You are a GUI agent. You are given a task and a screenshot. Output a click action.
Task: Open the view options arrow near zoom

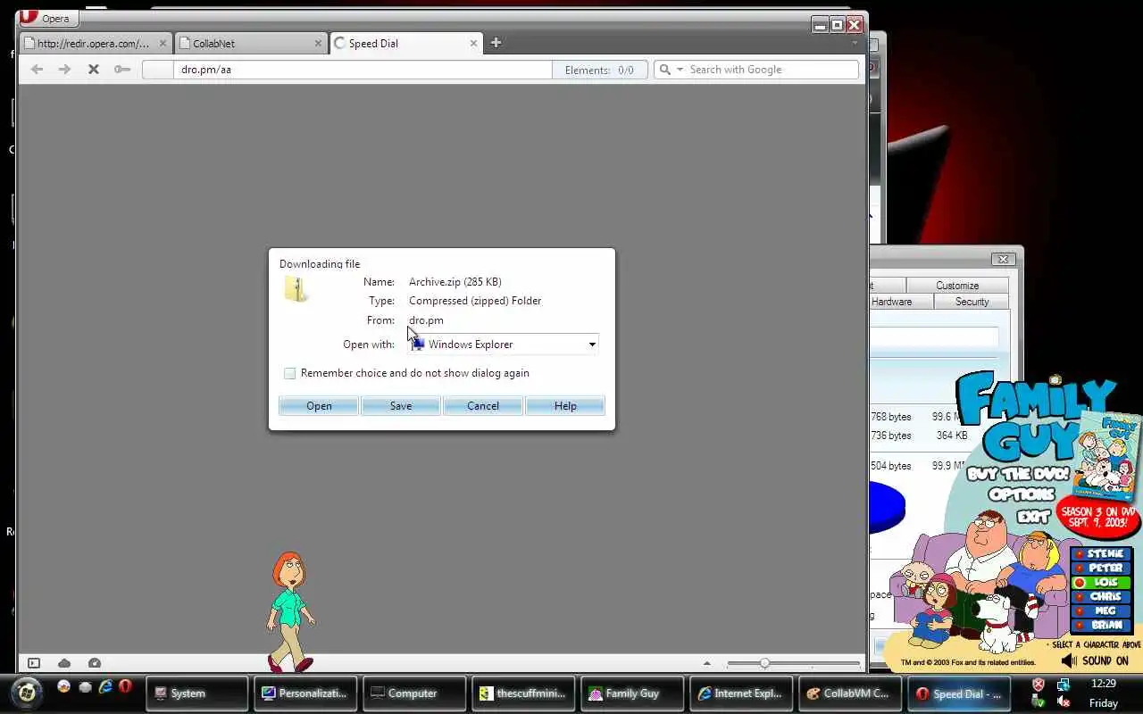[x=707, y=663]
